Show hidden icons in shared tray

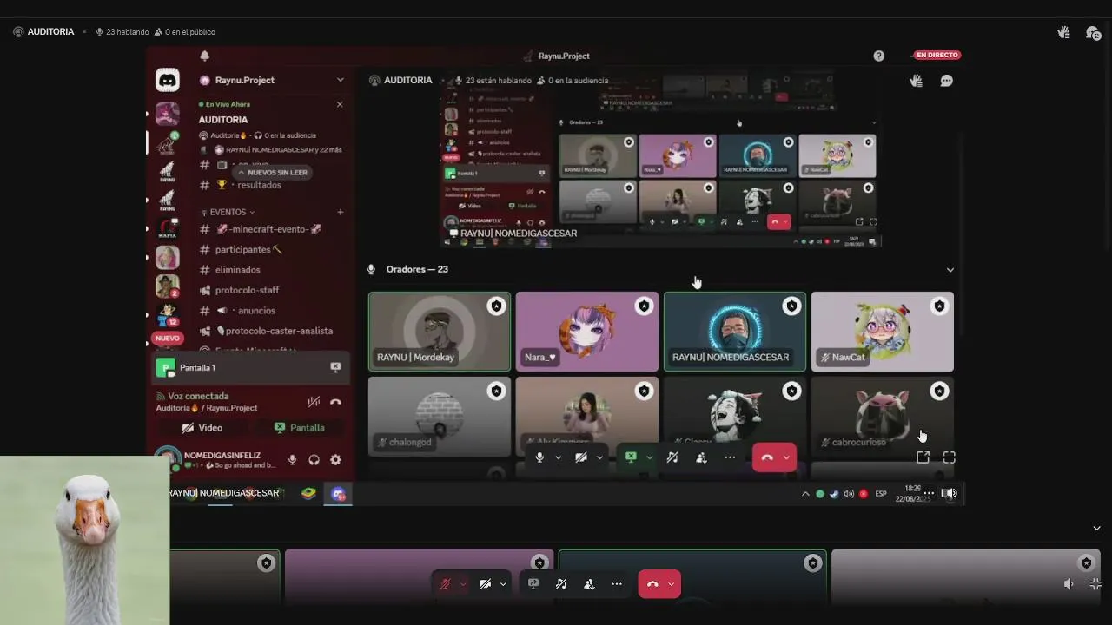click(x=805, y=494)
